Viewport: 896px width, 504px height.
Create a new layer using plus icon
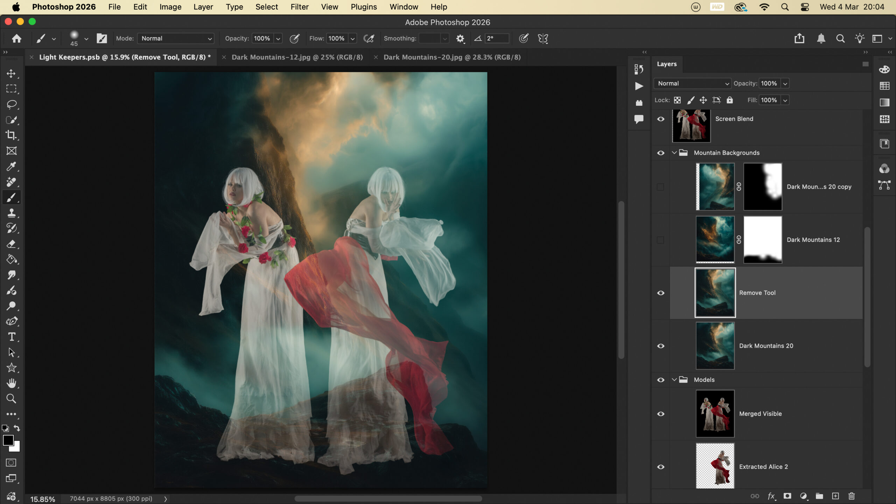[835, 496]
